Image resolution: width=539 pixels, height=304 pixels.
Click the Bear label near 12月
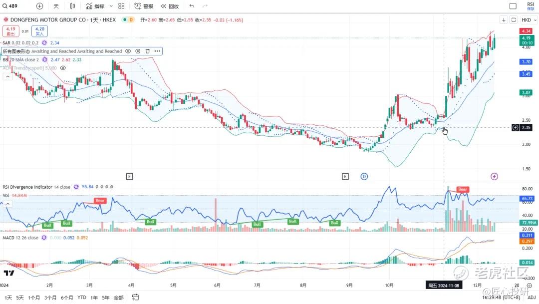463,190
